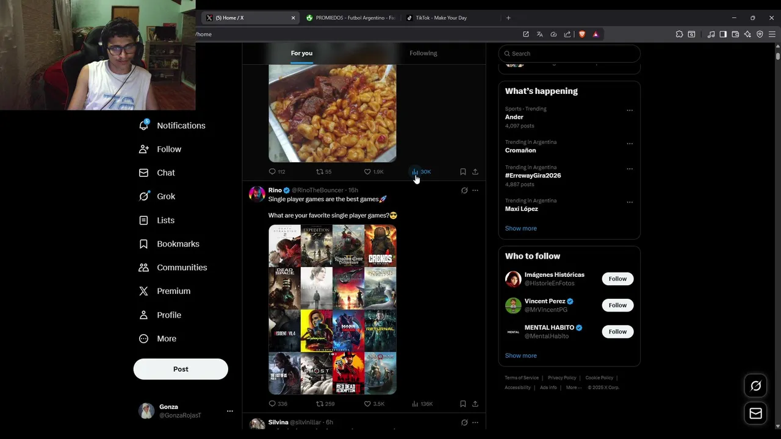The width and height of the screenshot is (781, 439).
Task: Repost the pasta post with 55 reposts
Action: click(324, 172)
